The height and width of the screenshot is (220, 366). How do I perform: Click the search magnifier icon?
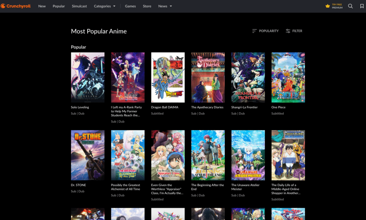350,6
